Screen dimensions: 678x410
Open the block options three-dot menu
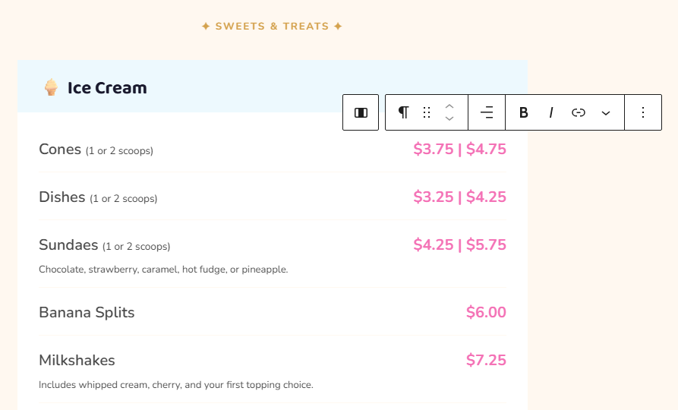point(643,112)
